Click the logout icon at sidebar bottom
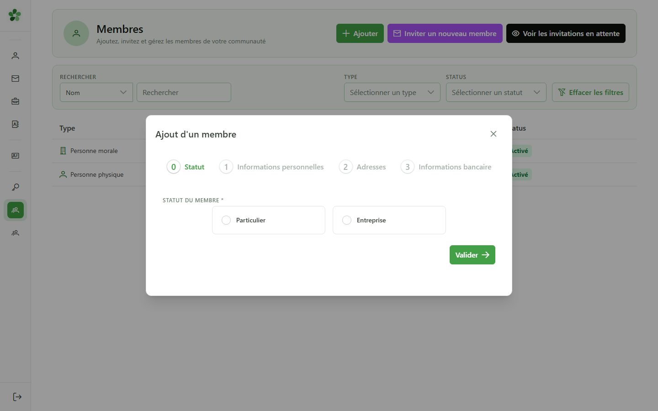 pyautogui.click(x=17, y=397)
